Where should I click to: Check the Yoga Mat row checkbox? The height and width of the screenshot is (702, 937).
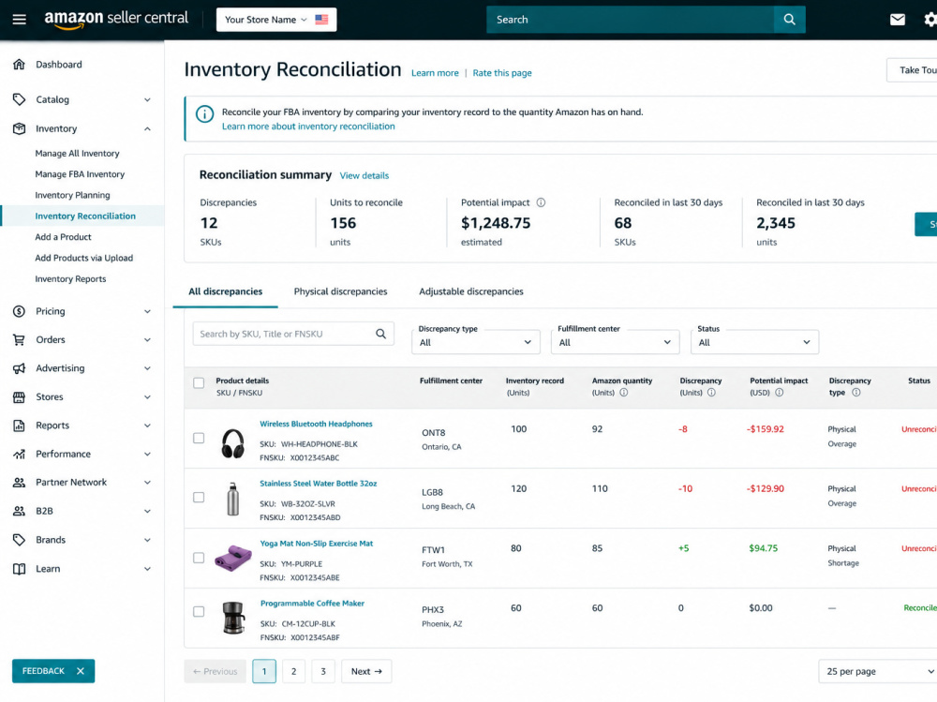tap(199, 558)
